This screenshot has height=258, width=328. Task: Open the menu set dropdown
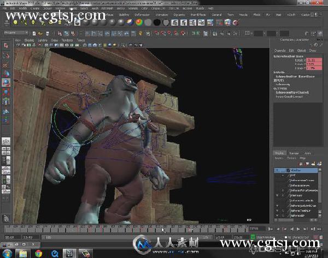(x=16, y=33)
